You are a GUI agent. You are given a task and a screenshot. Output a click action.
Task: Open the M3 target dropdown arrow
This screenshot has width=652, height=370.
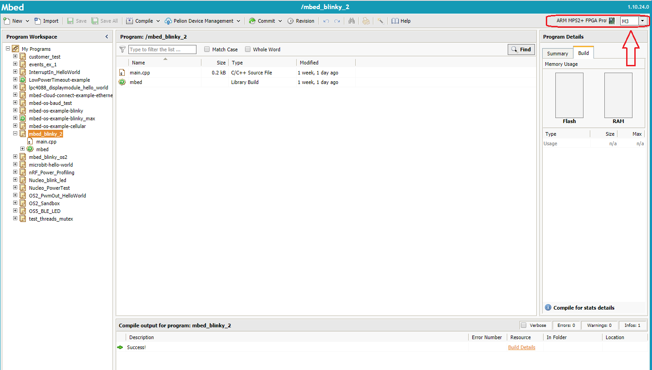(642, 21)
